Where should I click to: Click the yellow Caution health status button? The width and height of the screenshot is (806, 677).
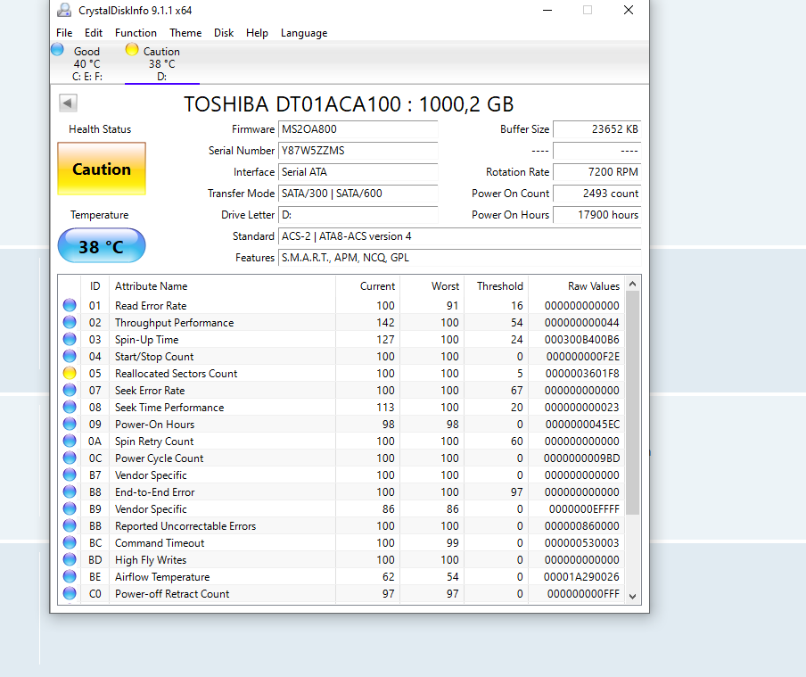click(x=102, y=169)
